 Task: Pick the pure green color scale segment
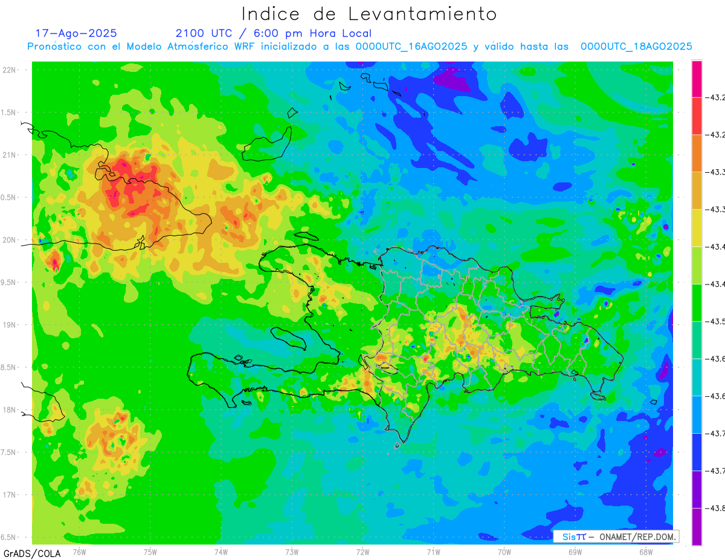[697, 302]
